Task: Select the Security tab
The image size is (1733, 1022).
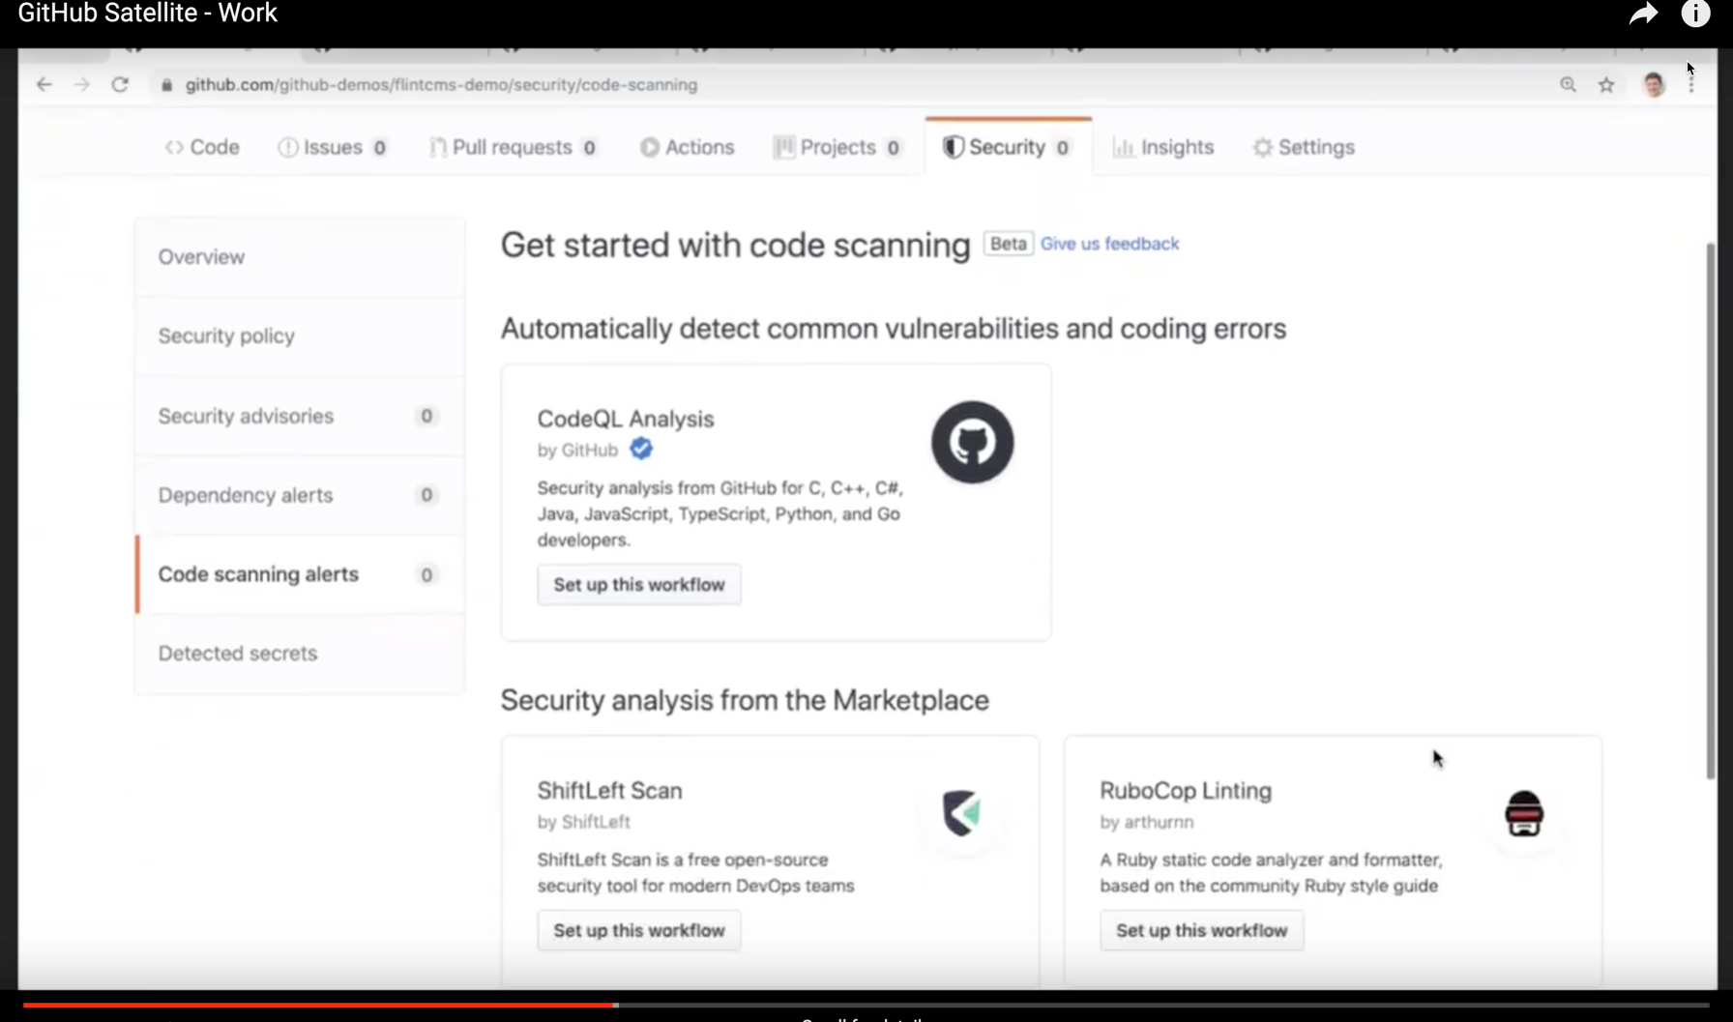Action: (x=1007, y=147)
